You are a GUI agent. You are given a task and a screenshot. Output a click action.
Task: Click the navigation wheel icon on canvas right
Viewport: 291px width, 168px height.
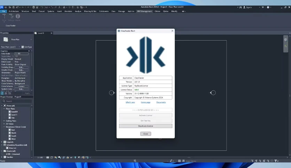[x=285, y=40]
